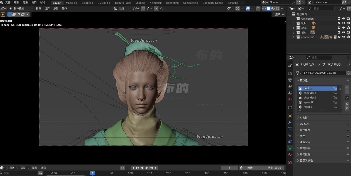This screenshot has width=351, height=176.
Task: Click the current frame number field
Action: (230, 168)
